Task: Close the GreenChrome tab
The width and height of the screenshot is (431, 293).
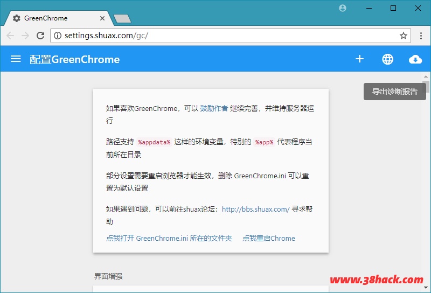Action: [102, 18]
